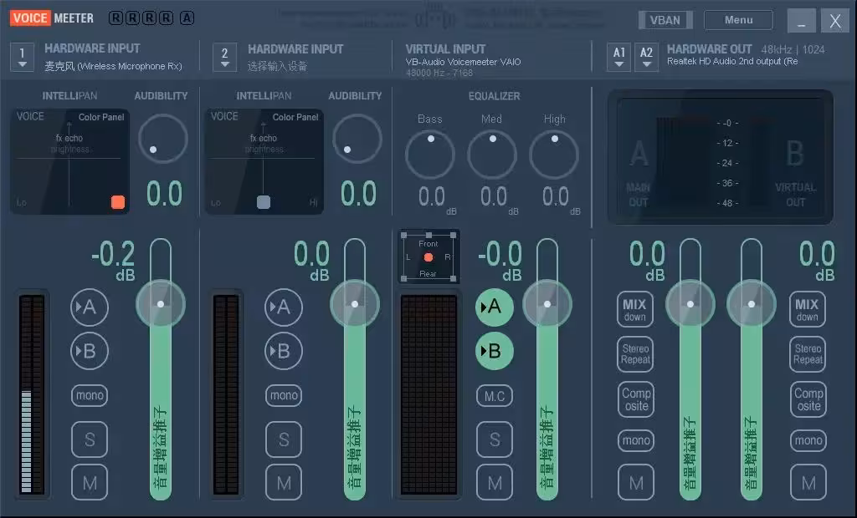This screenshot has height=518, width=857.
Task: Disable bus A routing on Virtual Input
Action: pyautogui.click(x=494, y=307)
